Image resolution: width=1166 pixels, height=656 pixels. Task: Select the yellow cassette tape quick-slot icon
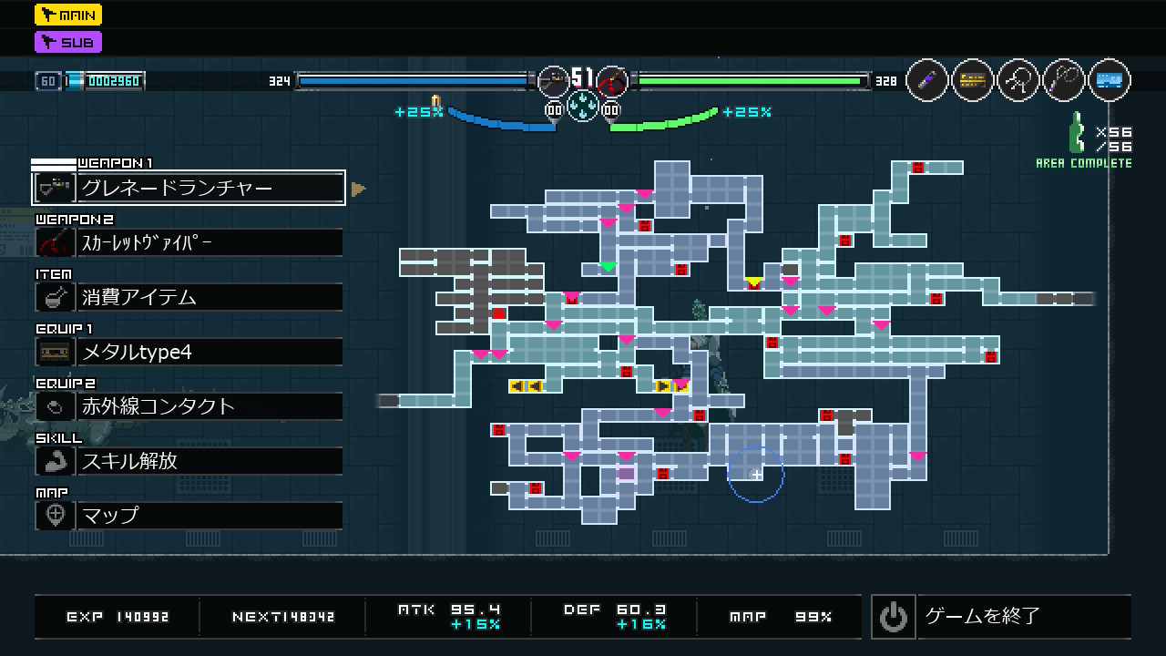coord(973,81)
